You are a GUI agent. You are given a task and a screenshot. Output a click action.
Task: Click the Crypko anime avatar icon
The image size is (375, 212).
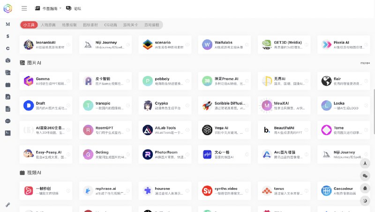tap(148, 106)
